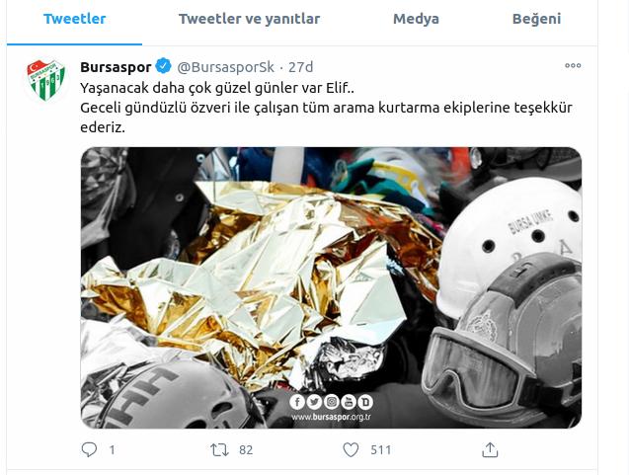Click the Bursaspor profile avatar logo

tap(45, 80)
